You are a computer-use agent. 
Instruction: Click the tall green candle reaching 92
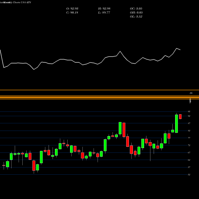pos(176,124)
